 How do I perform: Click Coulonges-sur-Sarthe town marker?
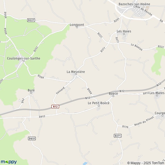tap(24, 61)
